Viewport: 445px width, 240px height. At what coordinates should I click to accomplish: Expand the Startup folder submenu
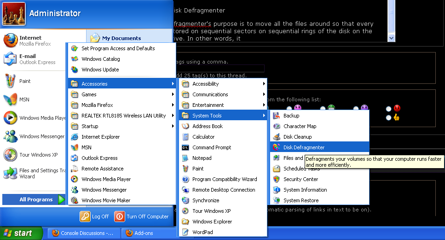90,126
